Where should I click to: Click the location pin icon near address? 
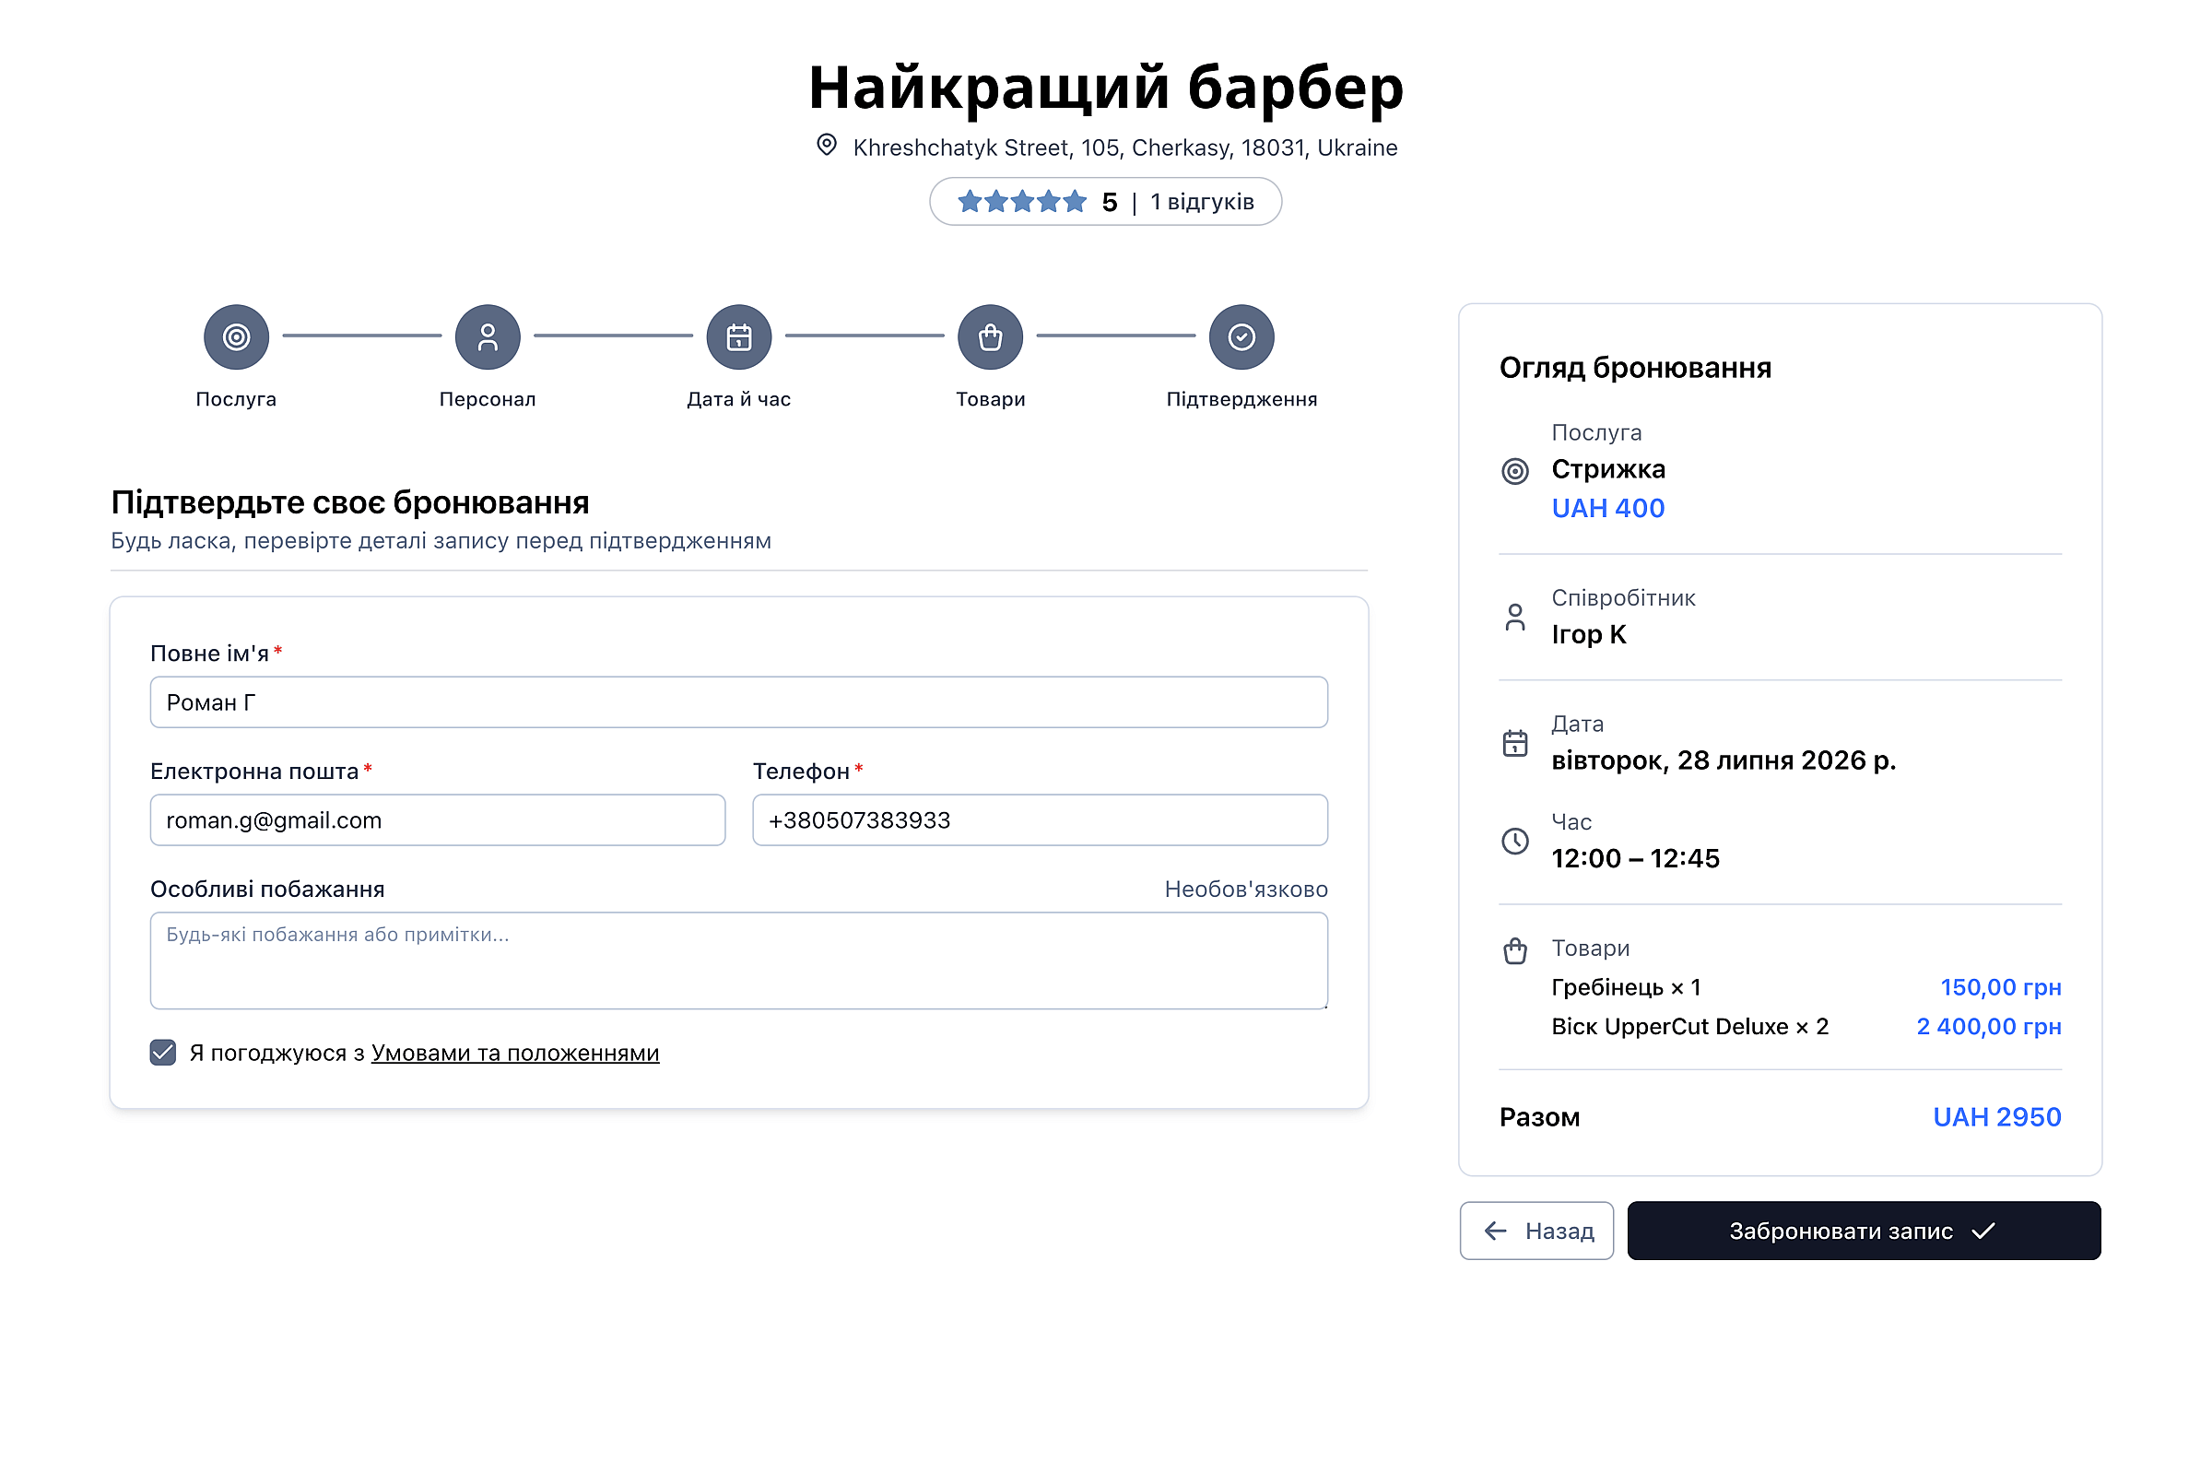click(x=827, y=145)
